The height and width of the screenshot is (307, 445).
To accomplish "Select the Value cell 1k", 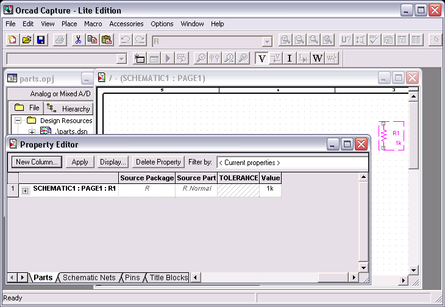I will point(270,189).
